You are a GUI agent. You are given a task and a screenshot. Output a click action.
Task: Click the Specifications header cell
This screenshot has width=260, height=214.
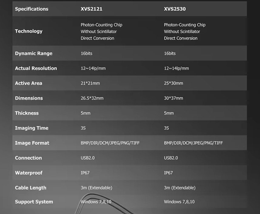click(32, 9)
